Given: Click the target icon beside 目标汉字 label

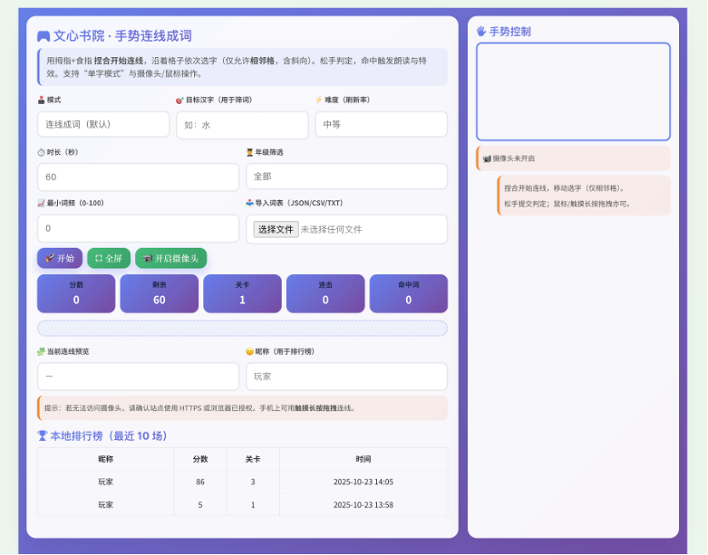Looking at the screenshot, I should point(180,100).
